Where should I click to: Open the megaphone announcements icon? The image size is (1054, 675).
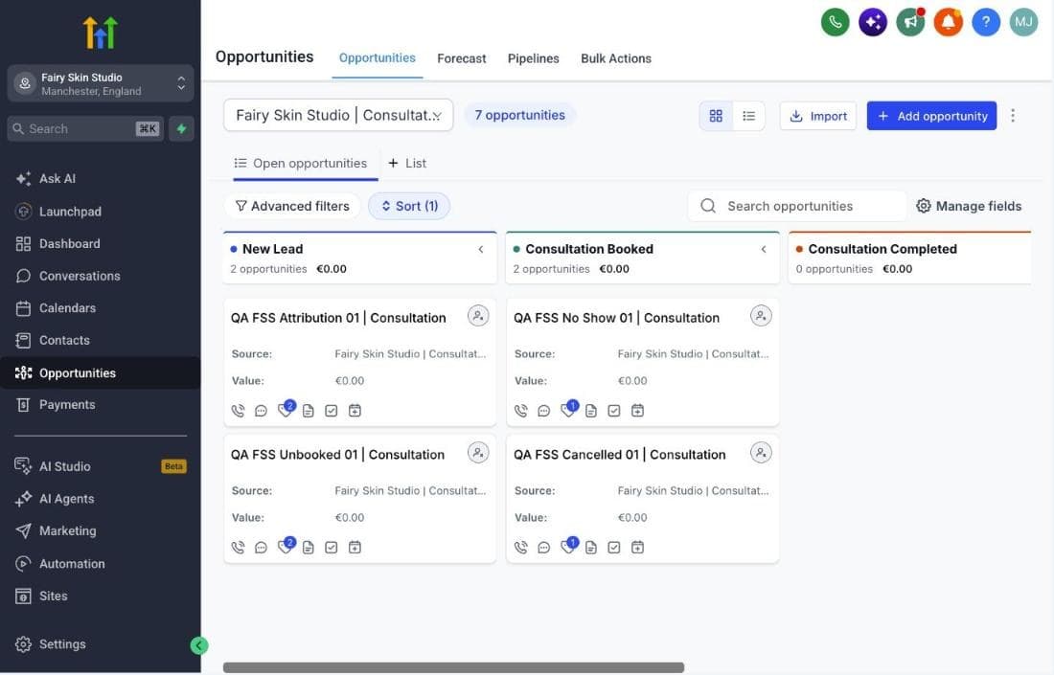[x=911, y=22]
